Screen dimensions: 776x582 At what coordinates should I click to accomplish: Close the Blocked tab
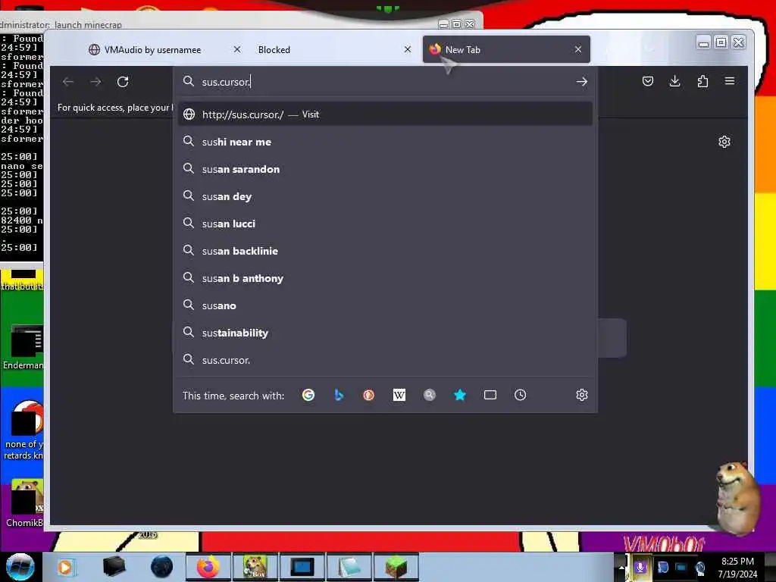pyautogui.click(x=407, y=49)
